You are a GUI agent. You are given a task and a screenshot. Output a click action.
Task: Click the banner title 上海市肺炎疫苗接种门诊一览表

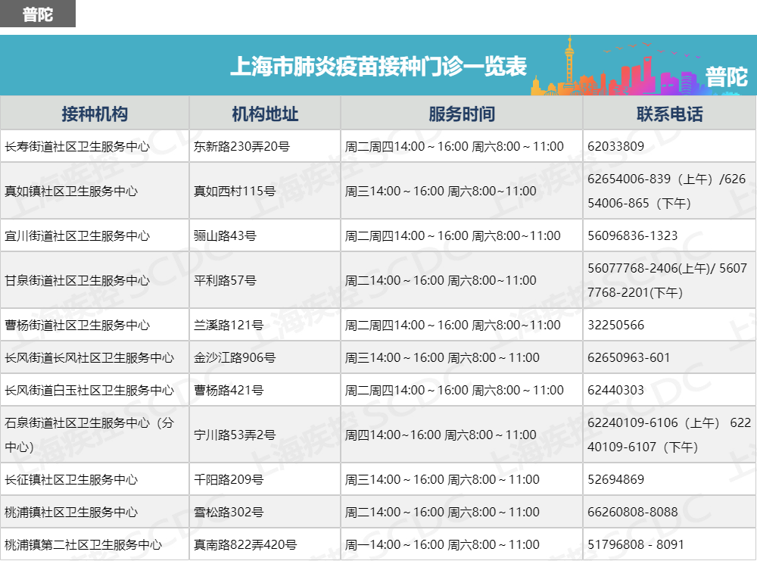click(378, 66)
